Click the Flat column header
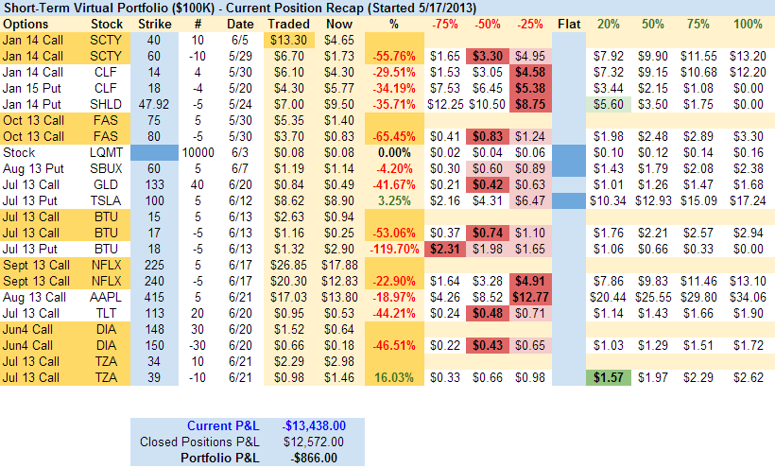Screen dimensions: 775x468 (x=569, y=23)
